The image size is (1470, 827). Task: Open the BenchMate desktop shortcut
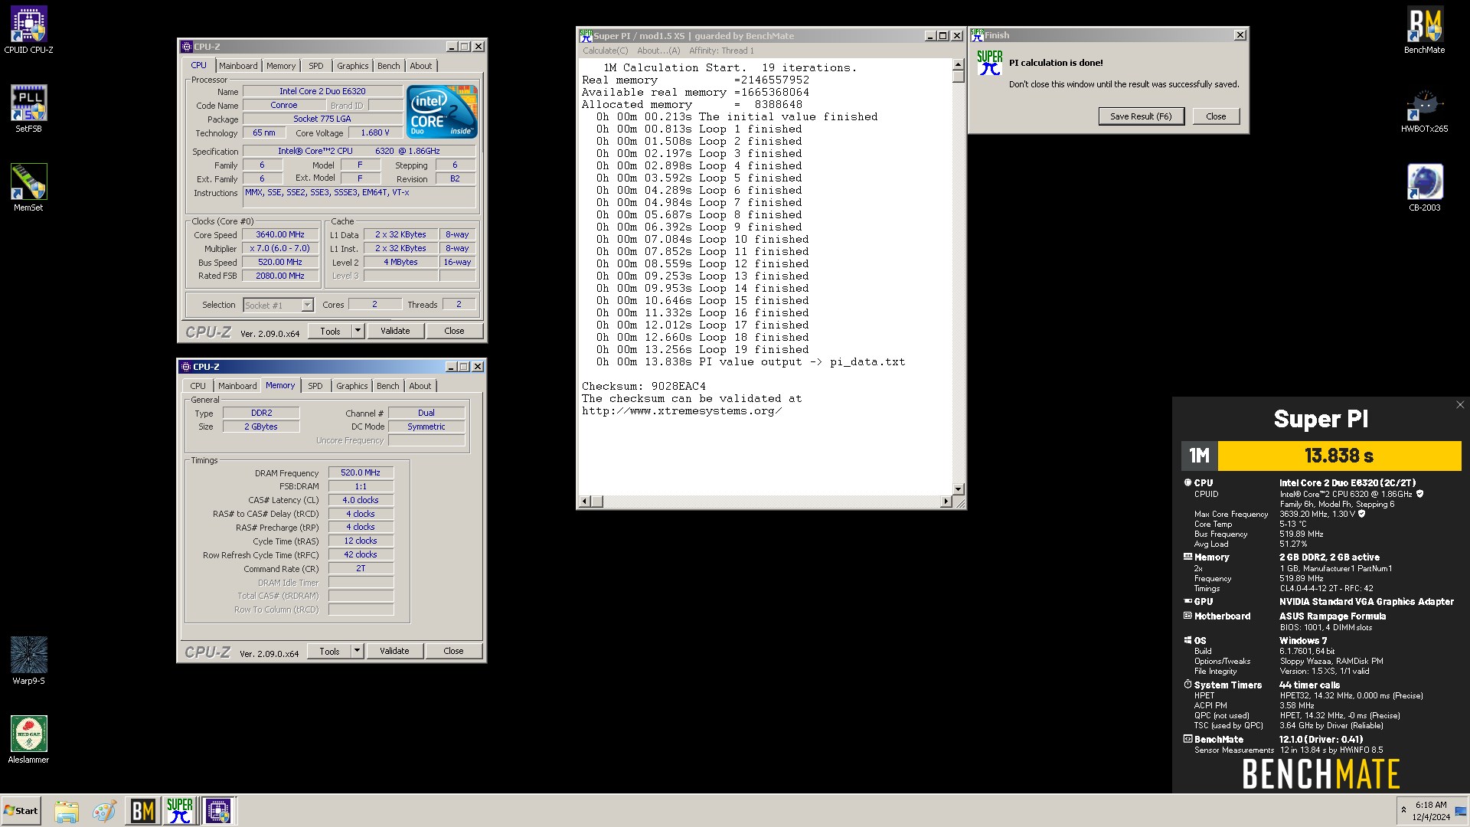[x=1424, y=31]
